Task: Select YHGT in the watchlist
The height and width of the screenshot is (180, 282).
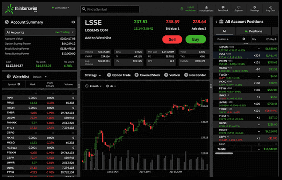Action: 40,128
